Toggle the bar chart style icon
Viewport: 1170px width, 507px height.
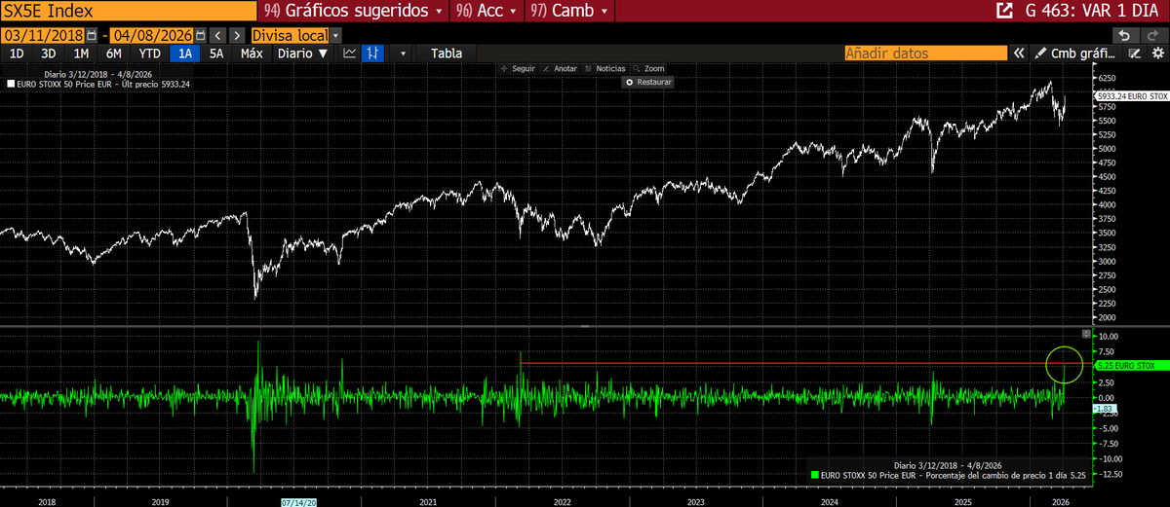(372, 54)
